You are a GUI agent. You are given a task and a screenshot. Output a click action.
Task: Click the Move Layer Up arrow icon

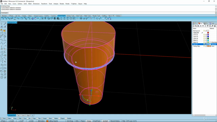click(x=200, y=26)
